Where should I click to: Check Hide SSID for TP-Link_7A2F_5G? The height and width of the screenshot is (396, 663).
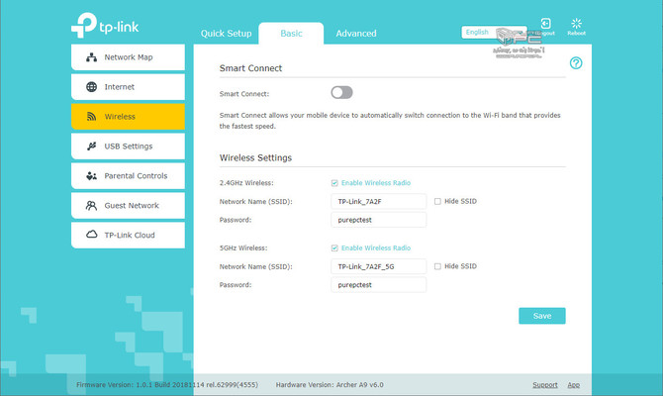tap(437, 266)
